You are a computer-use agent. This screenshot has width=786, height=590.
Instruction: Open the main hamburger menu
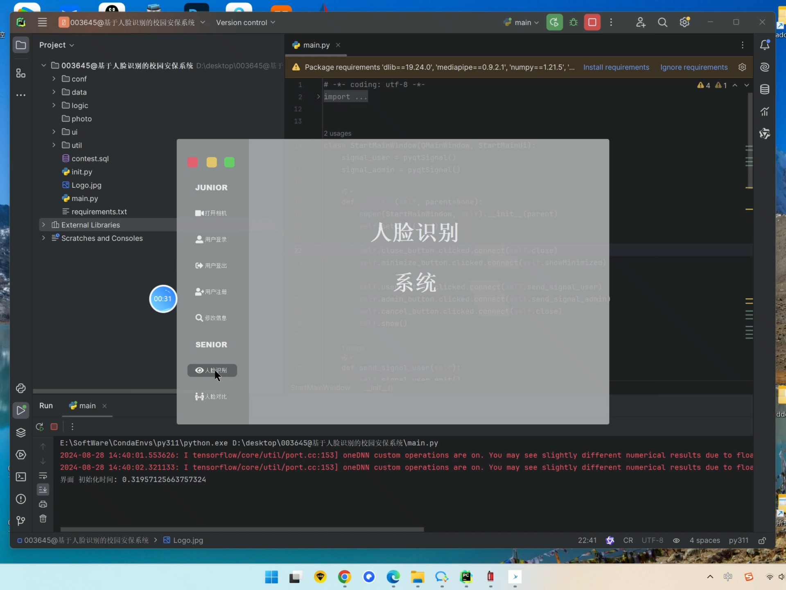[42, 22]
